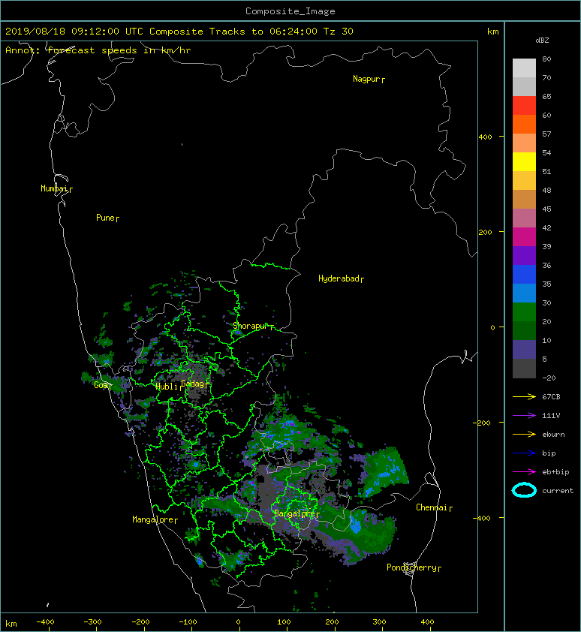Click the Chennai city label
This screenshot has height=632, width=581.
coord(432,507)
